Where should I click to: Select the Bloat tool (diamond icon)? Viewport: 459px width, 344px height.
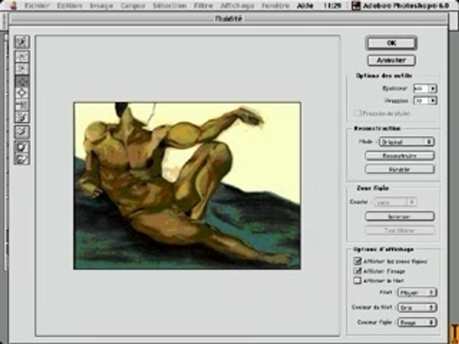[x=22, y=93]
